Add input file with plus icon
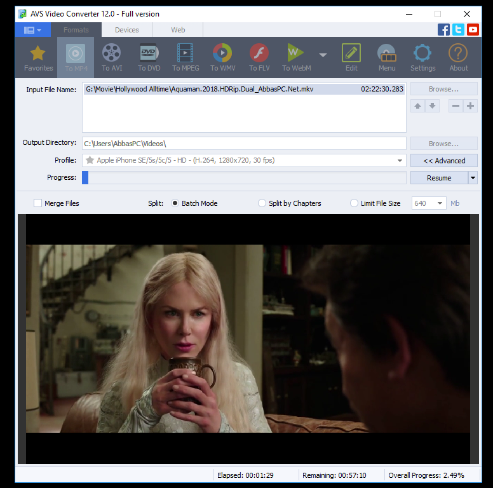493x488 pixels. [x=470, y=106]
